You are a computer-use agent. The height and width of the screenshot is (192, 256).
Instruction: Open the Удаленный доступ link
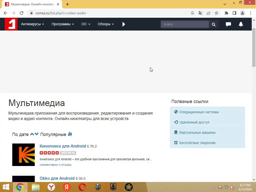tap(194, 122)
